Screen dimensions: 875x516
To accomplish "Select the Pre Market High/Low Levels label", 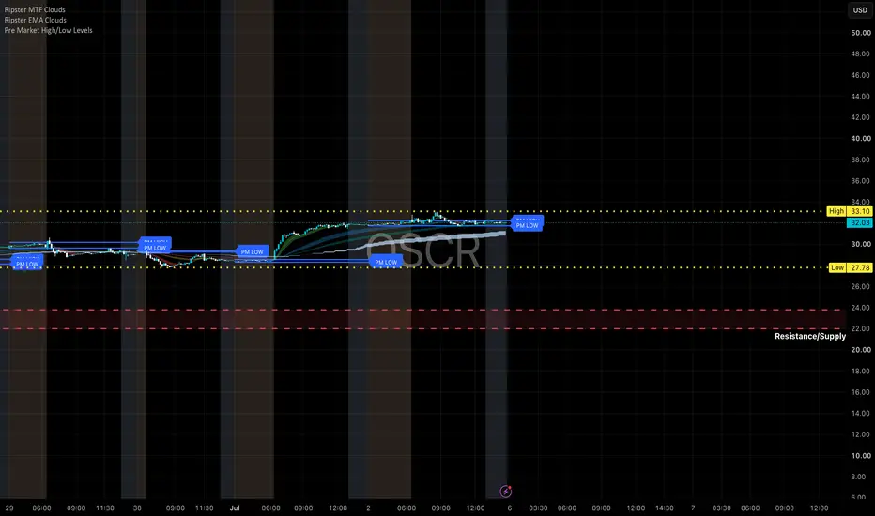I will 49,30.
